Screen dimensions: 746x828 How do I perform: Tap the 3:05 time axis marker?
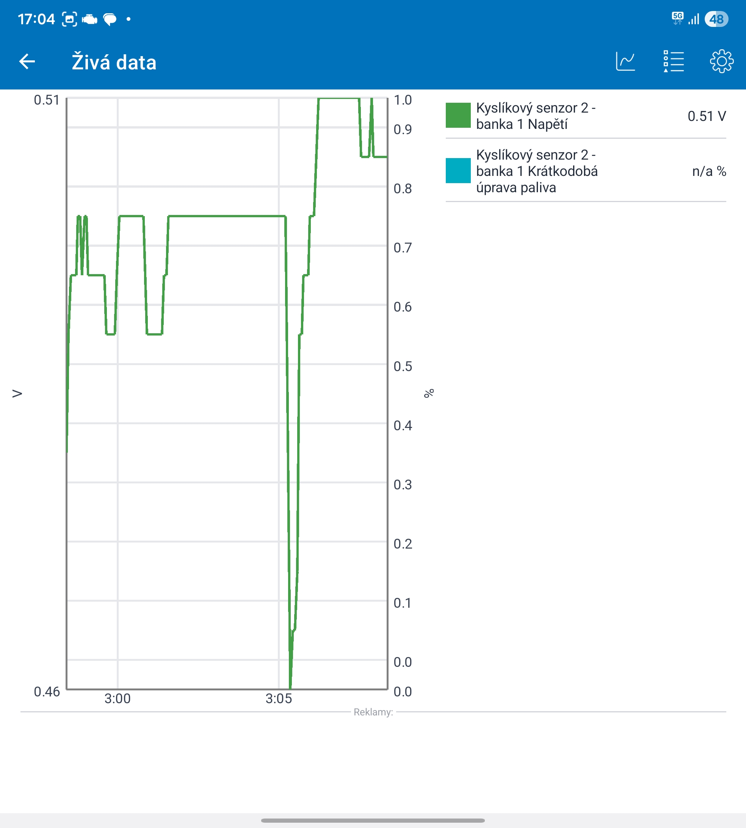[278, 698]
